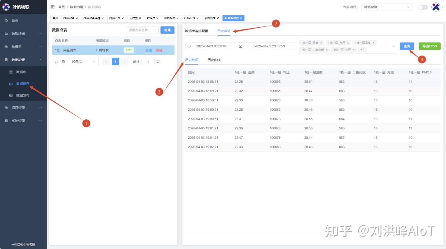Click the 启用 status tag
The width and height of the screenshot is (446, 249).
128,50
